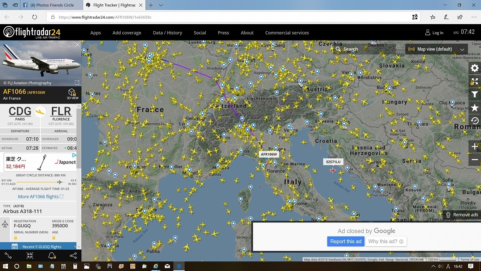Click the FLR arrival airport code
Viewport: 481px width, 271px height.
point(61,111)
